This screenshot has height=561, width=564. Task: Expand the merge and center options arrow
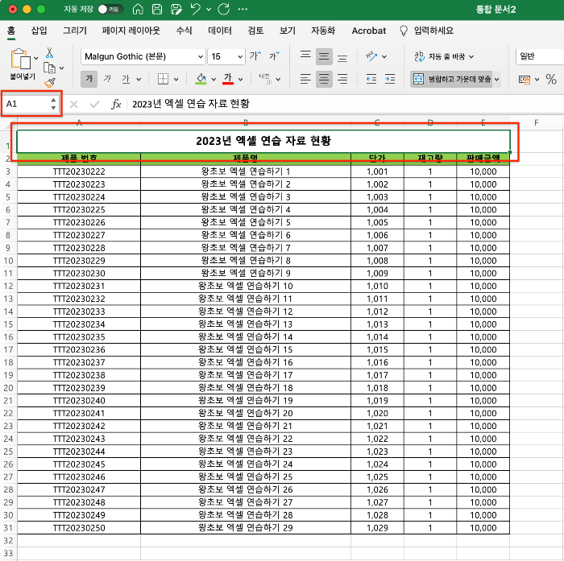497,80
